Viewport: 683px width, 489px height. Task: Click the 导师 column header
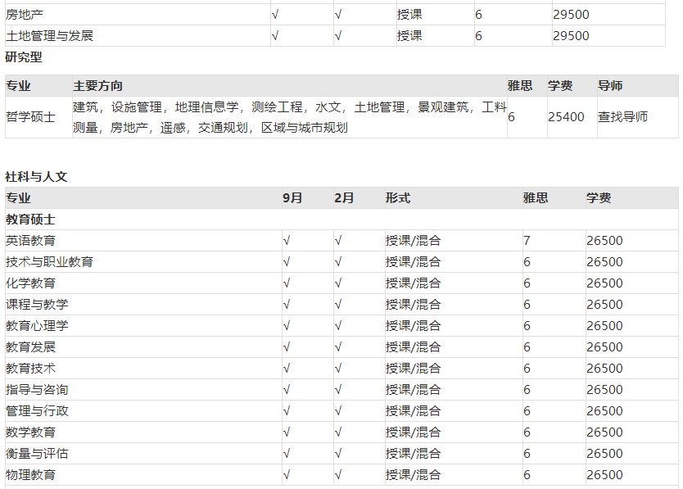tap(610, 86)
